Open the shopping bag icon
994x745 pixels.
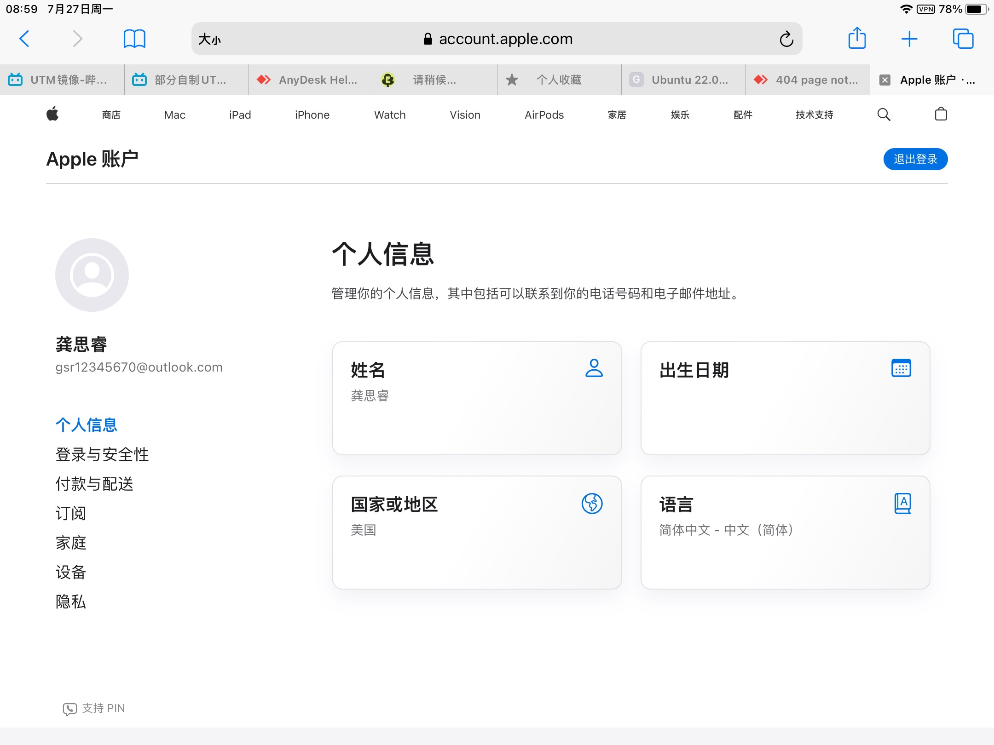[941, 114]
